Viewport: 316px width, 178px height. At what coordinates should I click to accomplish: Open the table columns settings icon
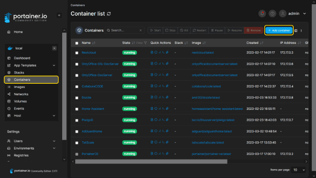click(x=296, y=30)
